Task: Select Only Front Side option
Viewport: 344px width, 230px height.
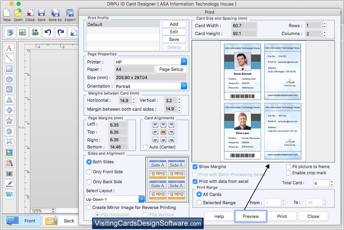Action: (x=89, y=172)
